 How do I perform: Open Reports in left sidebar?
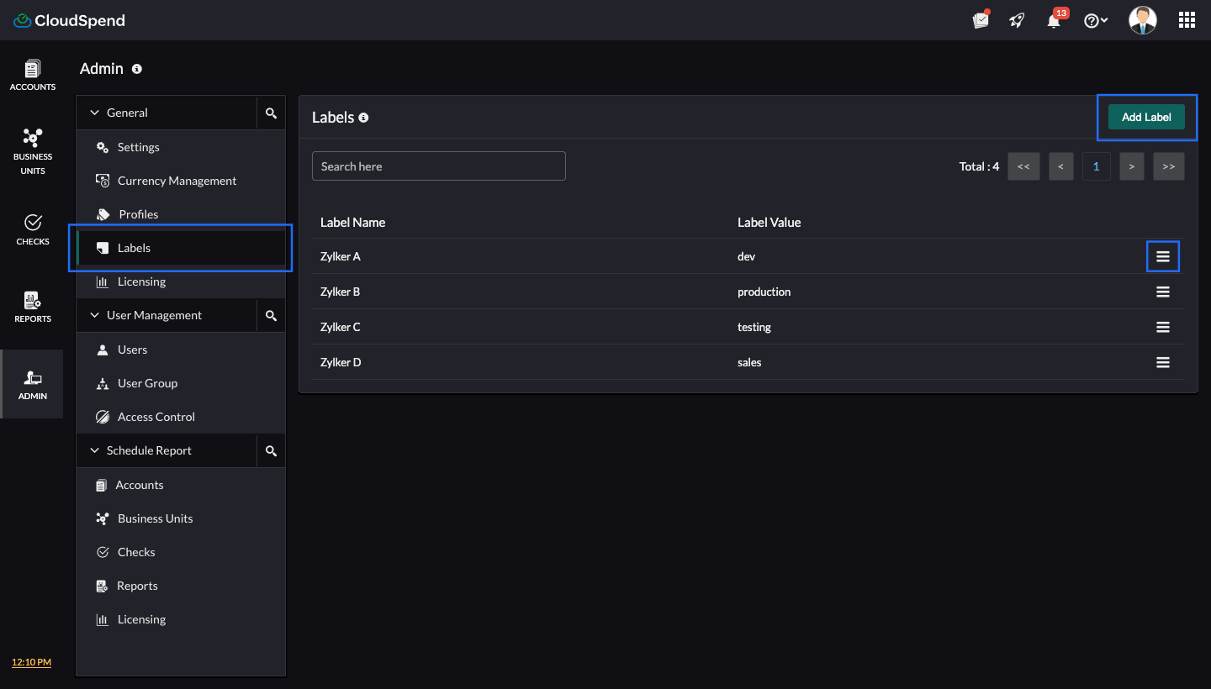click(x=33, y=307)
